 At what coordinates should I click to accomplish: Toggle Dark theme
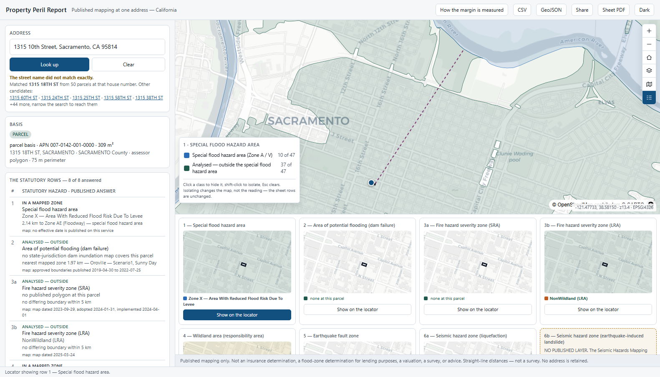[x=644, y=10]
